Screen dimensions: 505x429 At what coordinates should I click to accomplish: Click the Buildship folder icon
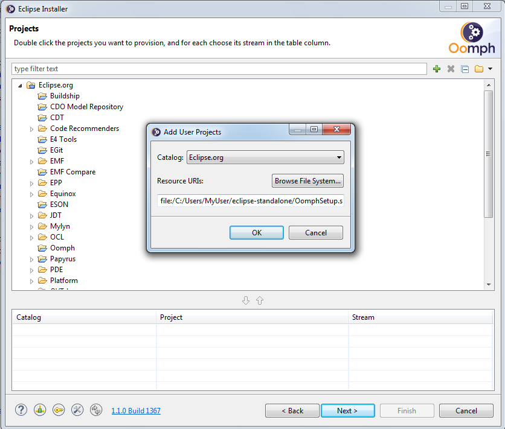click(x=42, y=96)
